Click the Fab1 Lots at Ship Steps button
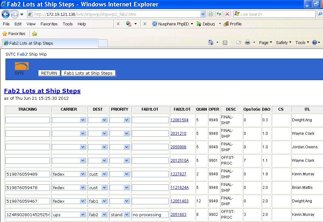The height and width of the screenshot is (222, 323). coord(88,73)
